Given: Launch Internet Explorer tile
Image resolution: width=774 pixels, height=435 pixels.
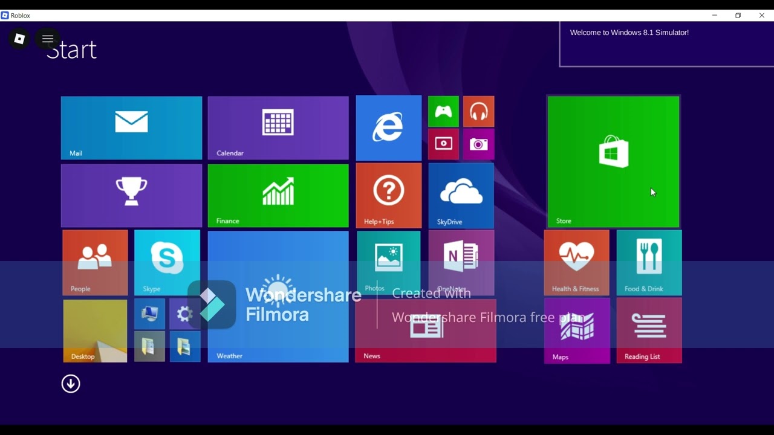Looking at the screenshot, I should coord(389,128).
